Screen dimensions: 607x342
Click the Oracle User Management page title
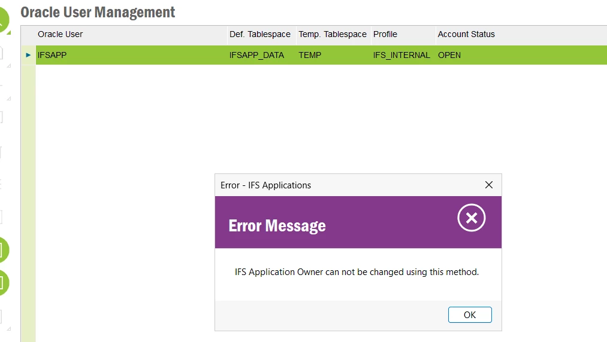click(x=98, y=13)
